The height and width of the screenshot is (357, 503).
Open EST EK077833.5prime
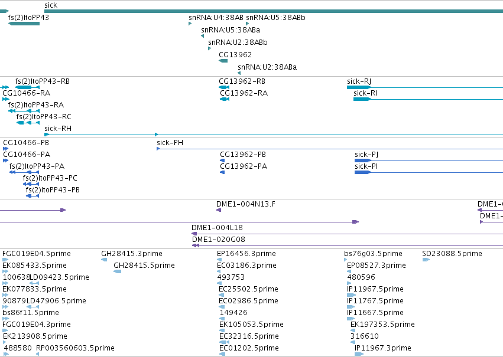tap(35, 290)
